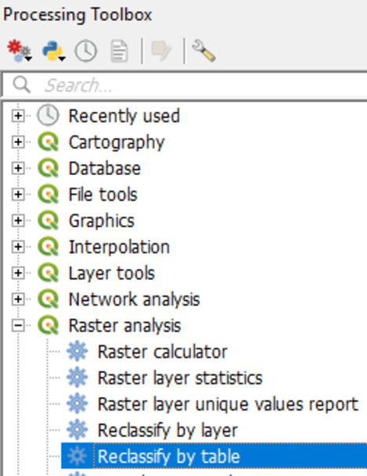Select the Raster analysis label
Viewport: 367px width, 476px height.
(x=124, y=327)
